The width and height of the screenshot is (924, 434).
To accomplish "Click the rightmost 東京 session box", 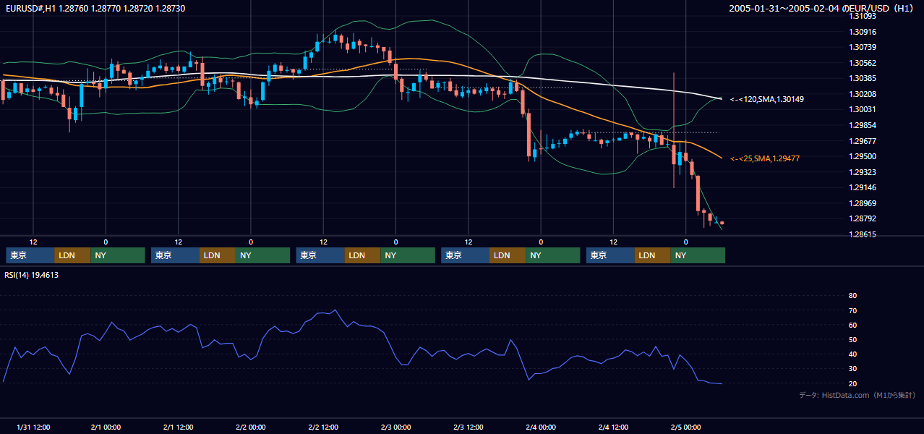I will point(610,255).
